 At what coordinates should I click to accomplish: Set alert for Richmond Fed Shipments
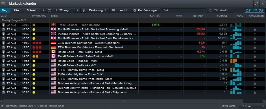tap(255, 92)
